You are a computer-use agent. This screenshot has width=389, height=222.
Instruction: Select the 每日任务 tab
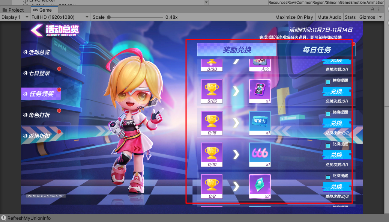317,50
